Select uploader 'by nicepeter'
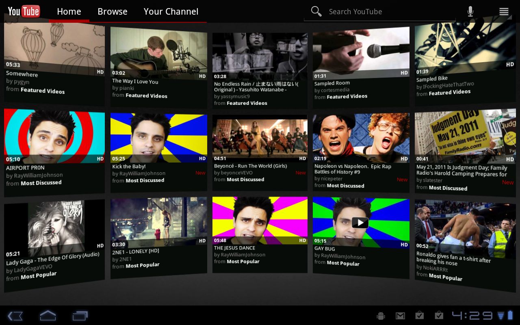Screen dimensions: 520x325 pyautogui.click(x=328, y=178)
